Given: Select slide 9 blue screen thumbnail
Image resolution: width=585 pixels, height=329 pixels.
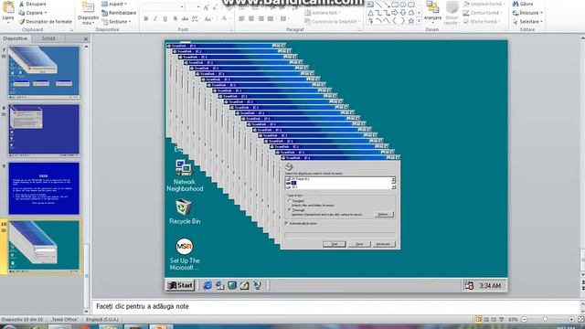Looking at the screenshot, I should pos(44,188).
